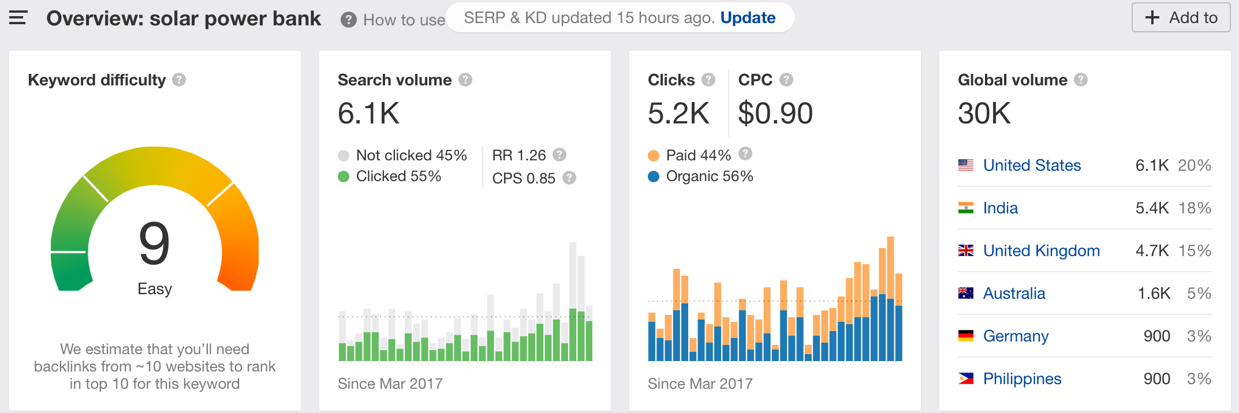The height and width of the screenshot is (413, 1239).
Task: Open the United Kingdom country link
Action: (1041, 251)
